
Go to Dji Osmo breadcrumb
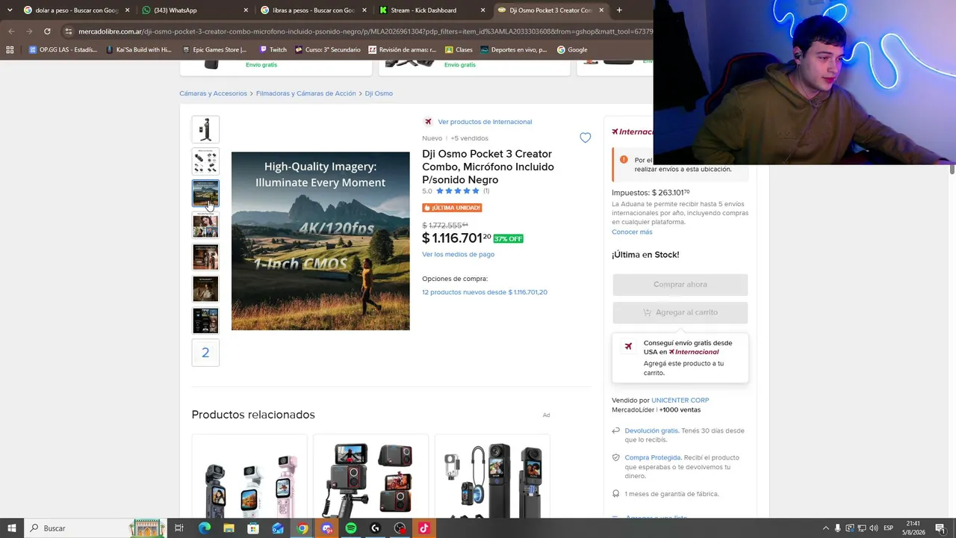(379, 93)
